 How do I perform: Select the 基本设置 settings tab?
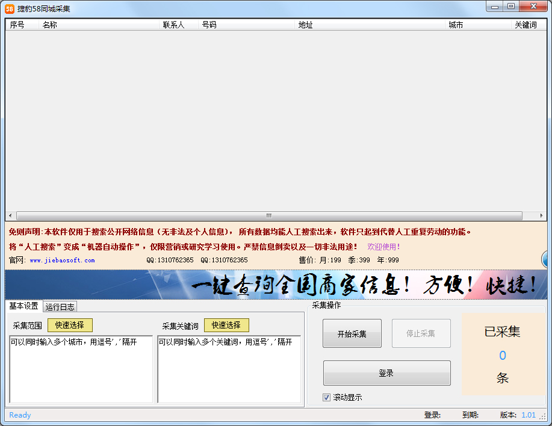pyautogui.click(x=23, y=306)
